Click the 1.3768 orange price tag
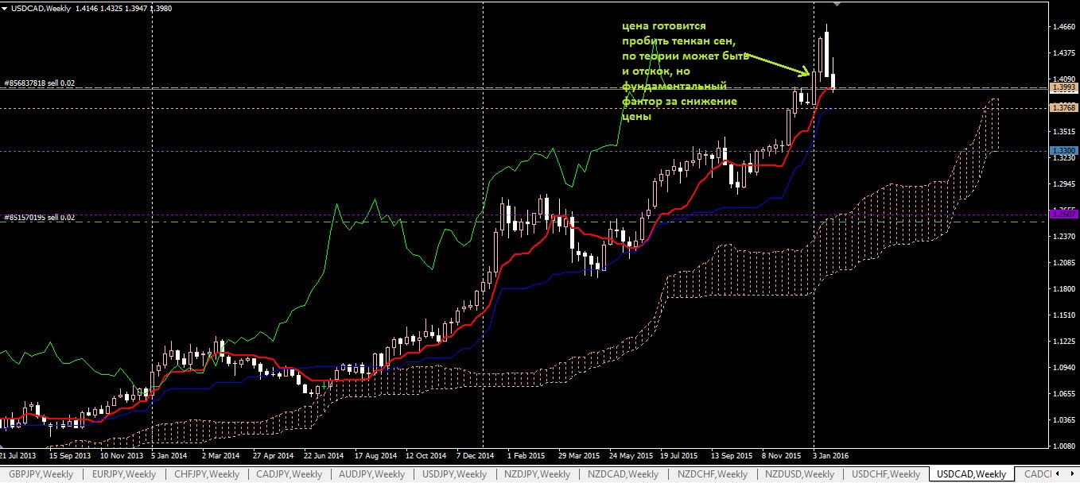1080x483 pixels. point(1063,107)
